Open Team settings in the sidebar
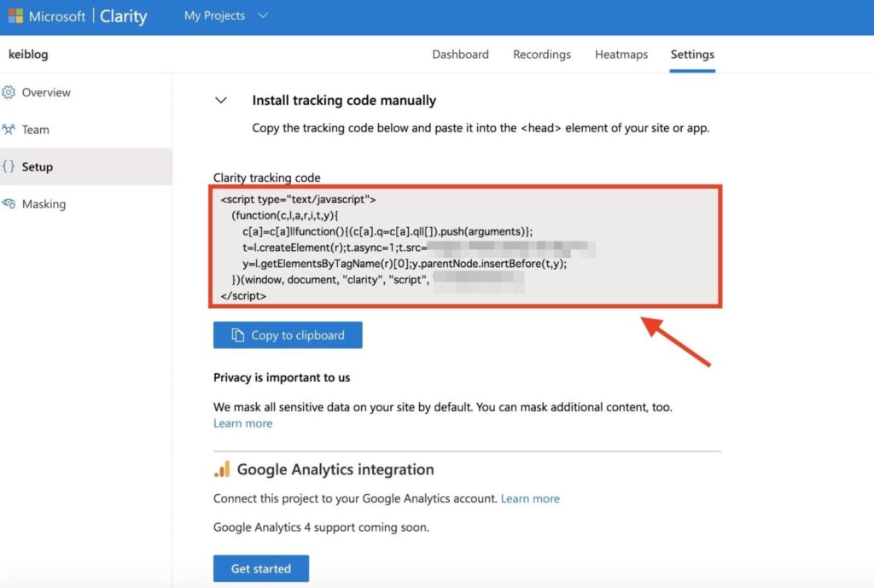The width and height of the screenshot is (874, 588). point(86,130)
